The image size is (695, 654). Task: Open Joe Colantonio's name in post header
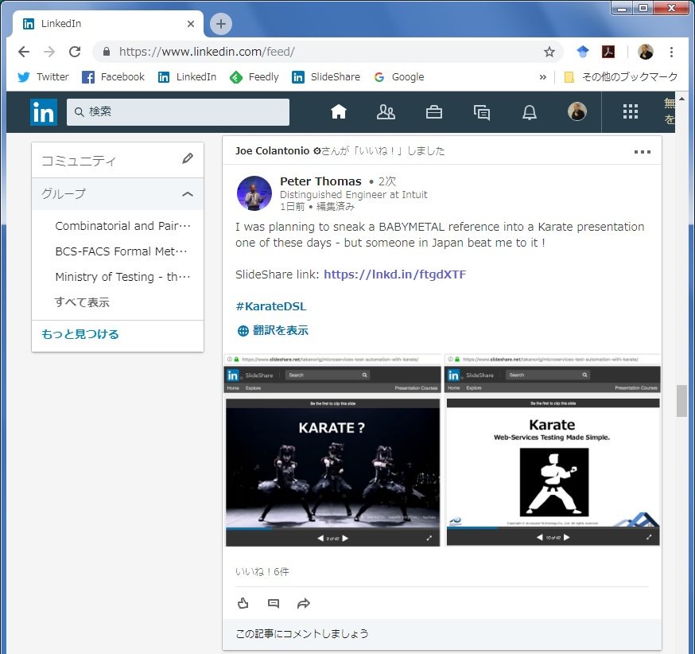(x=272, y=150)
